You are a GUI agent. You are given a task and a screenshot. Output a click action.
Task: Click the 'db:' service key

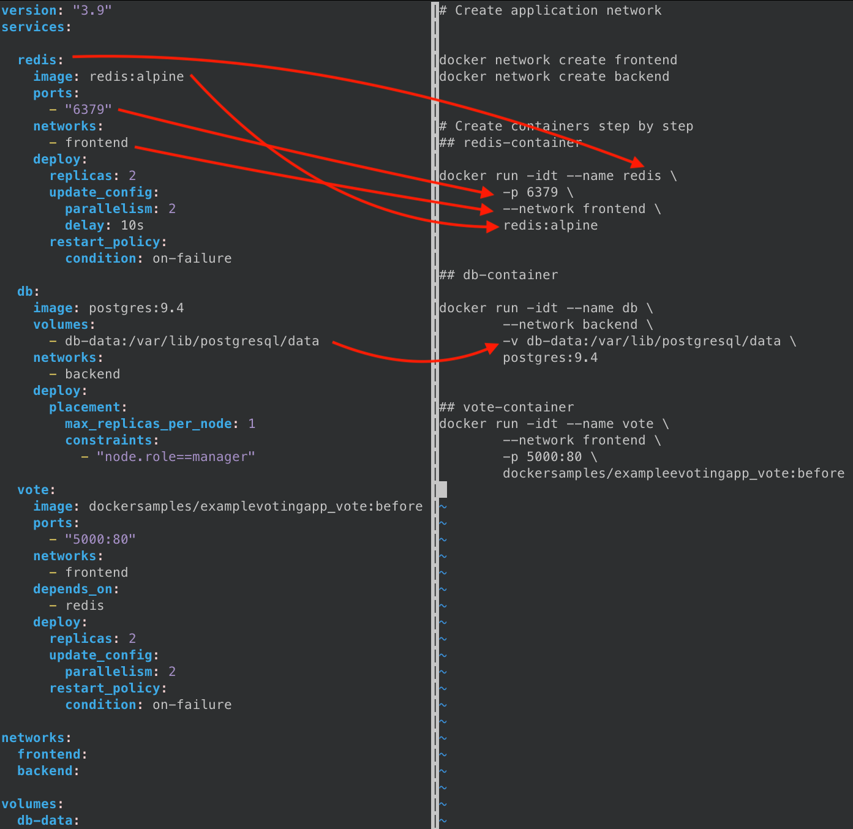[x=28, y=291]
